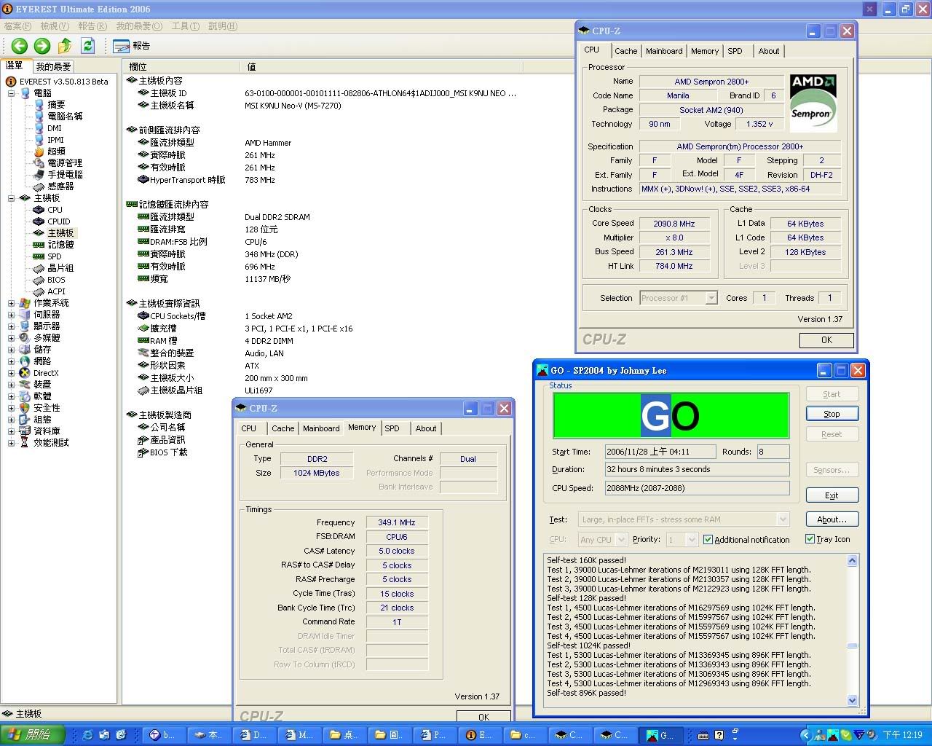Collapse the 電腦 computer tree node
The width and height of the screenshot is (932, 746).
pyautogui.click(x=11, y=93)
